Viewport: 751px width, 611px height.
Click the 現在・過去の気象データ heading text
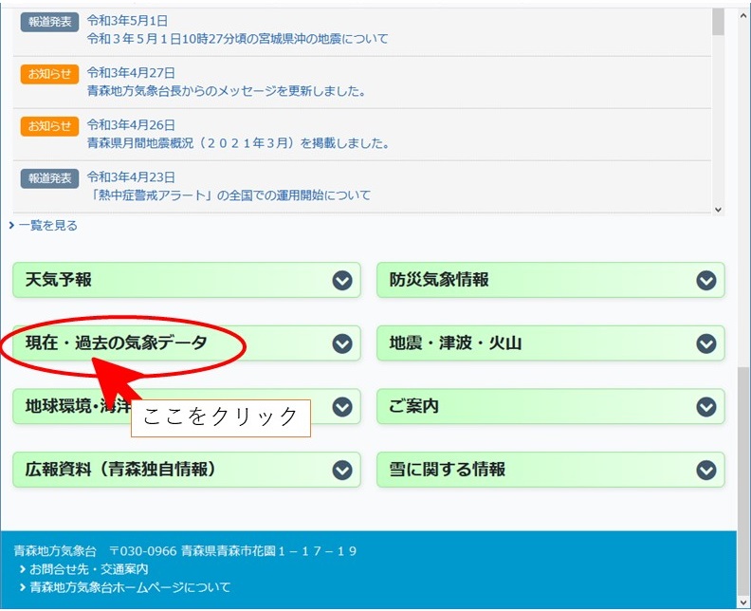pyautogui.click(x=117, y=343)
